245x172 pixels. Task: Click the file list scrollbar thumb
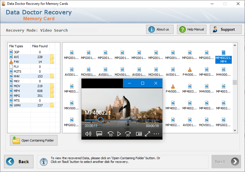click(x=235, y=82)
